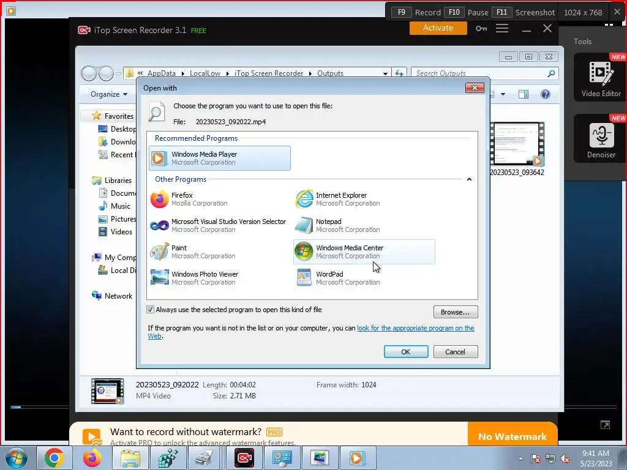Click the Pause label in recorder toolbar
Image resolution: width=627 pixels, height=470 pixels.
pyautogui.click(x=478, y=12)
